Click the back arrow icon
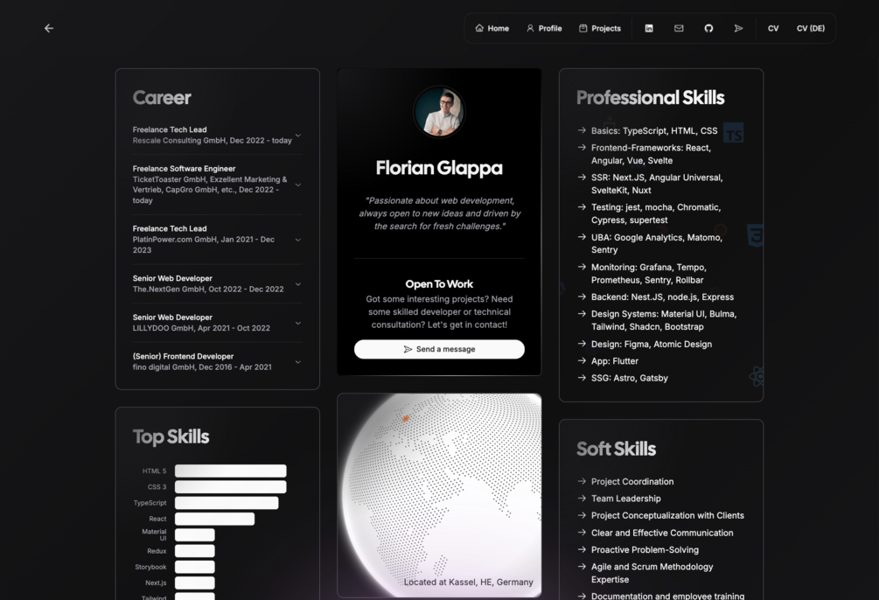The width and height of the screenshot is (879, 600). coord(49,28)
